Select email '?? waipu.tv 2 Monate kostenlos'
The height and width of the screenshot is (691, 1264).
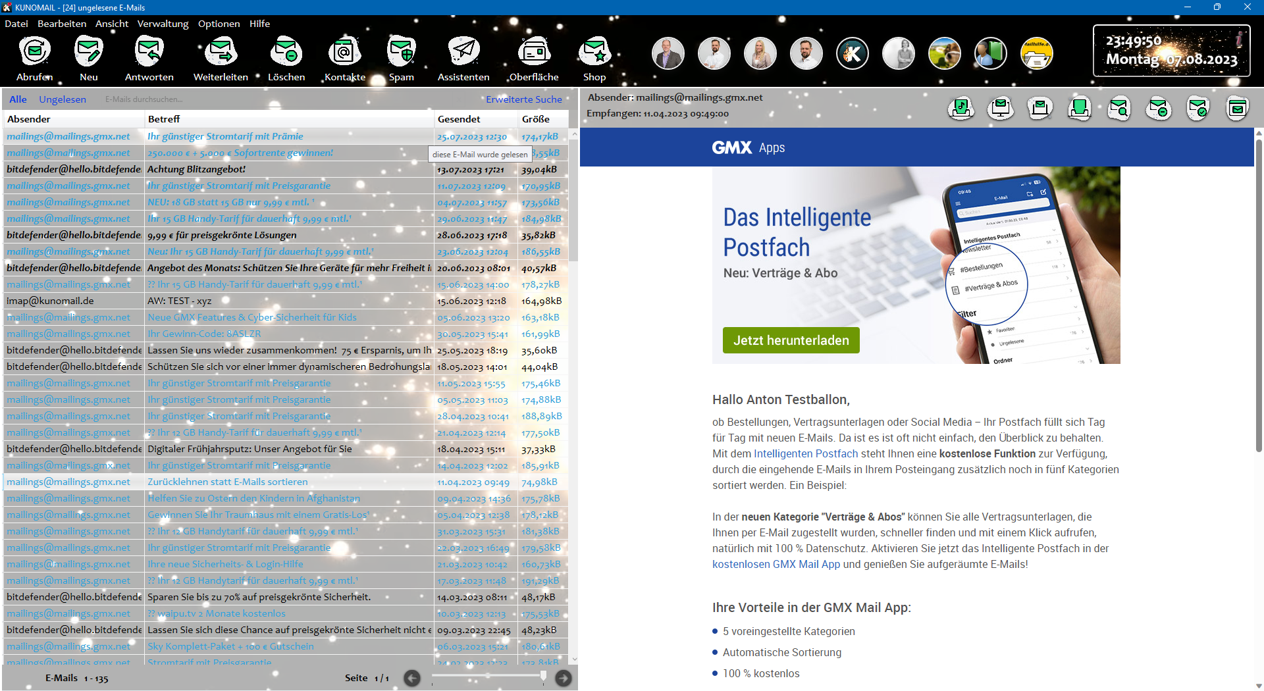286,613
